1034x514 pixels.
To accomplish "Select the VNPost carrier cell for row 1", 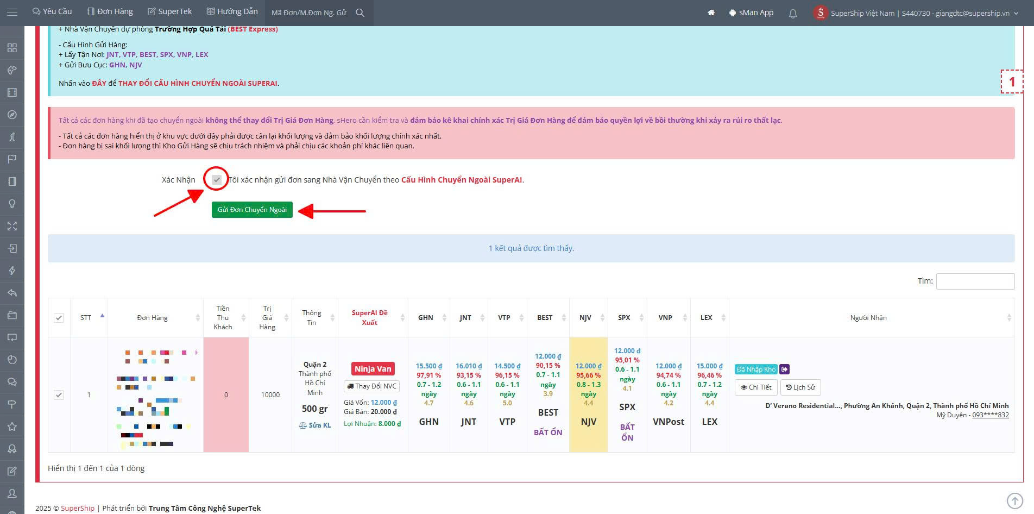I will pos(669,395).
